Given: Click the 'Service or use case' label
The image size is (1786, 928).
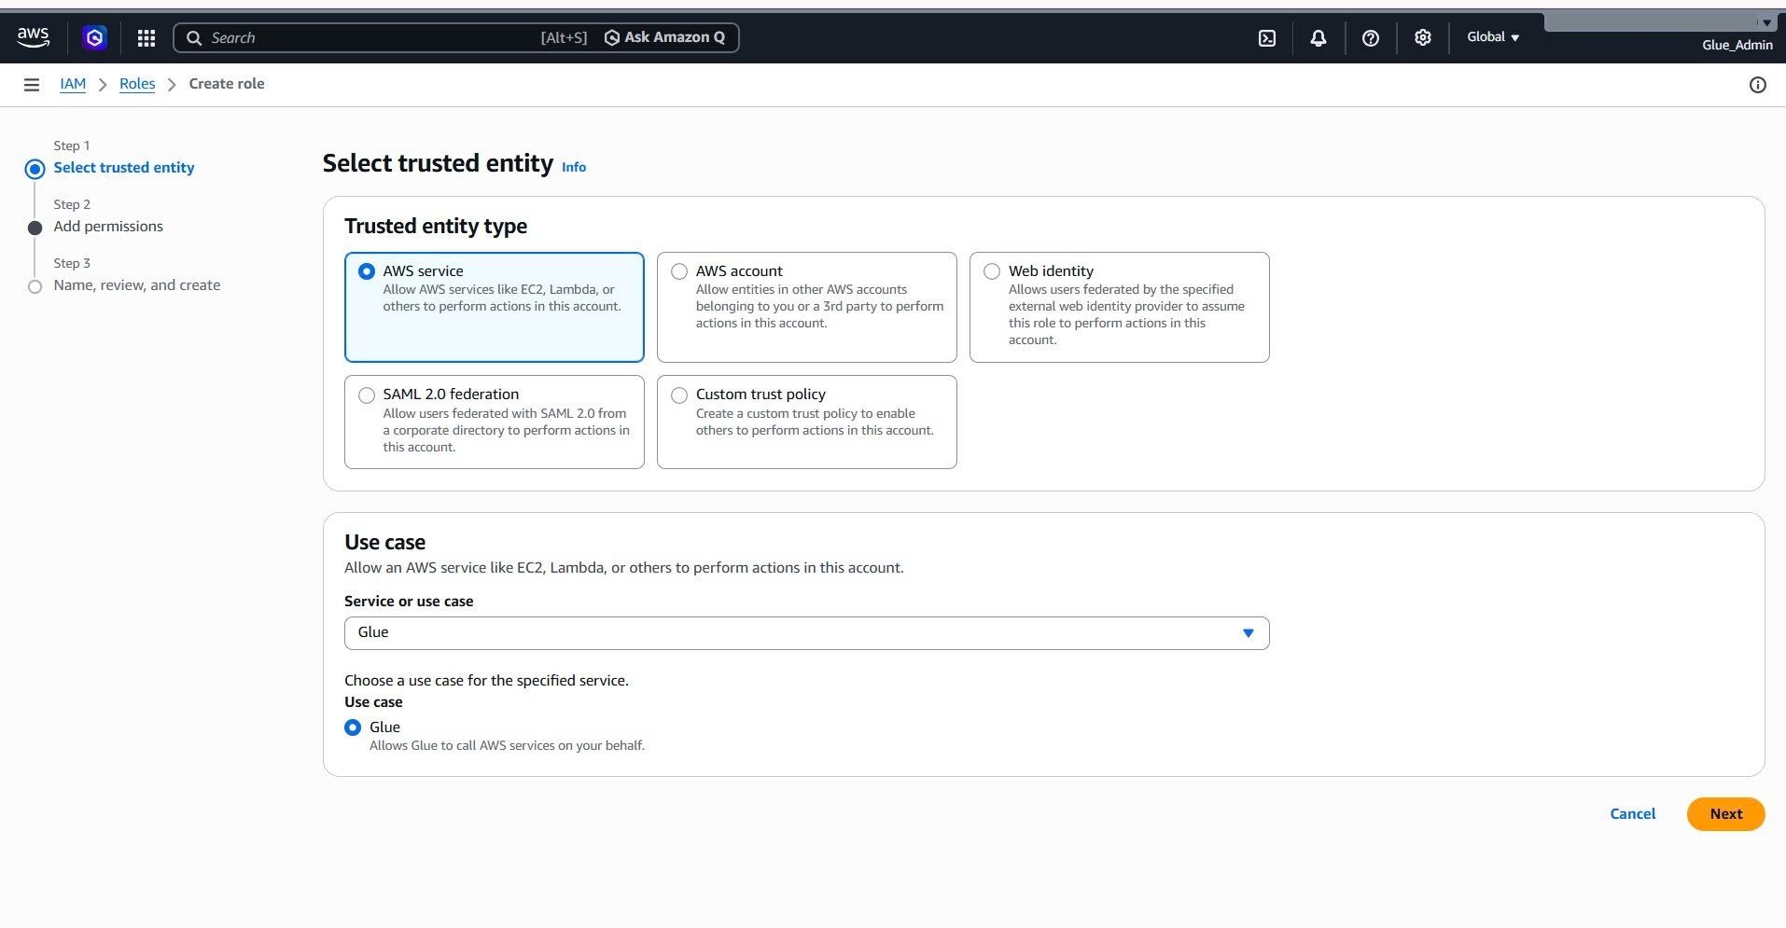Looking at the screenshot, I should [409, 602].
